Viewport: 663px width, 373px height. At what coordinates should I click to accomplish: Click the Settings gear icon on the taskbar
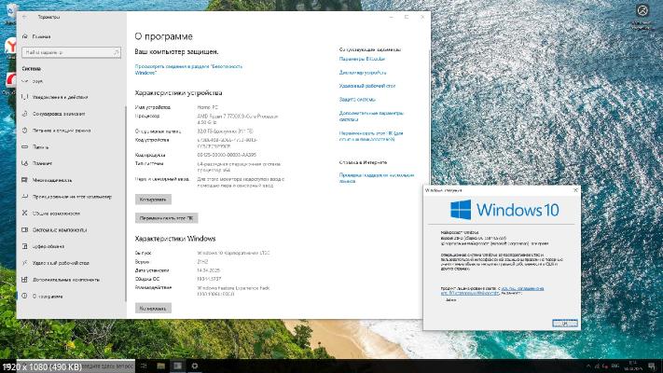tap(195, 366)
